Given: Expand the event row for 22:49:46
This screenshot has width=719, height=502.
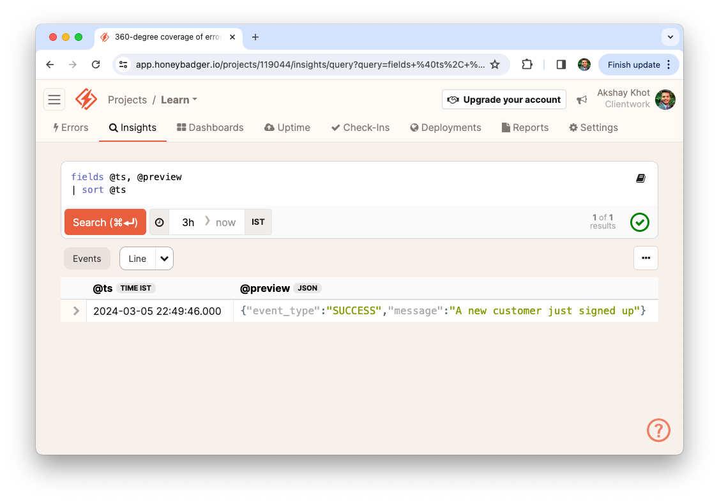Looking at the screenshot, I should point(75,310).
